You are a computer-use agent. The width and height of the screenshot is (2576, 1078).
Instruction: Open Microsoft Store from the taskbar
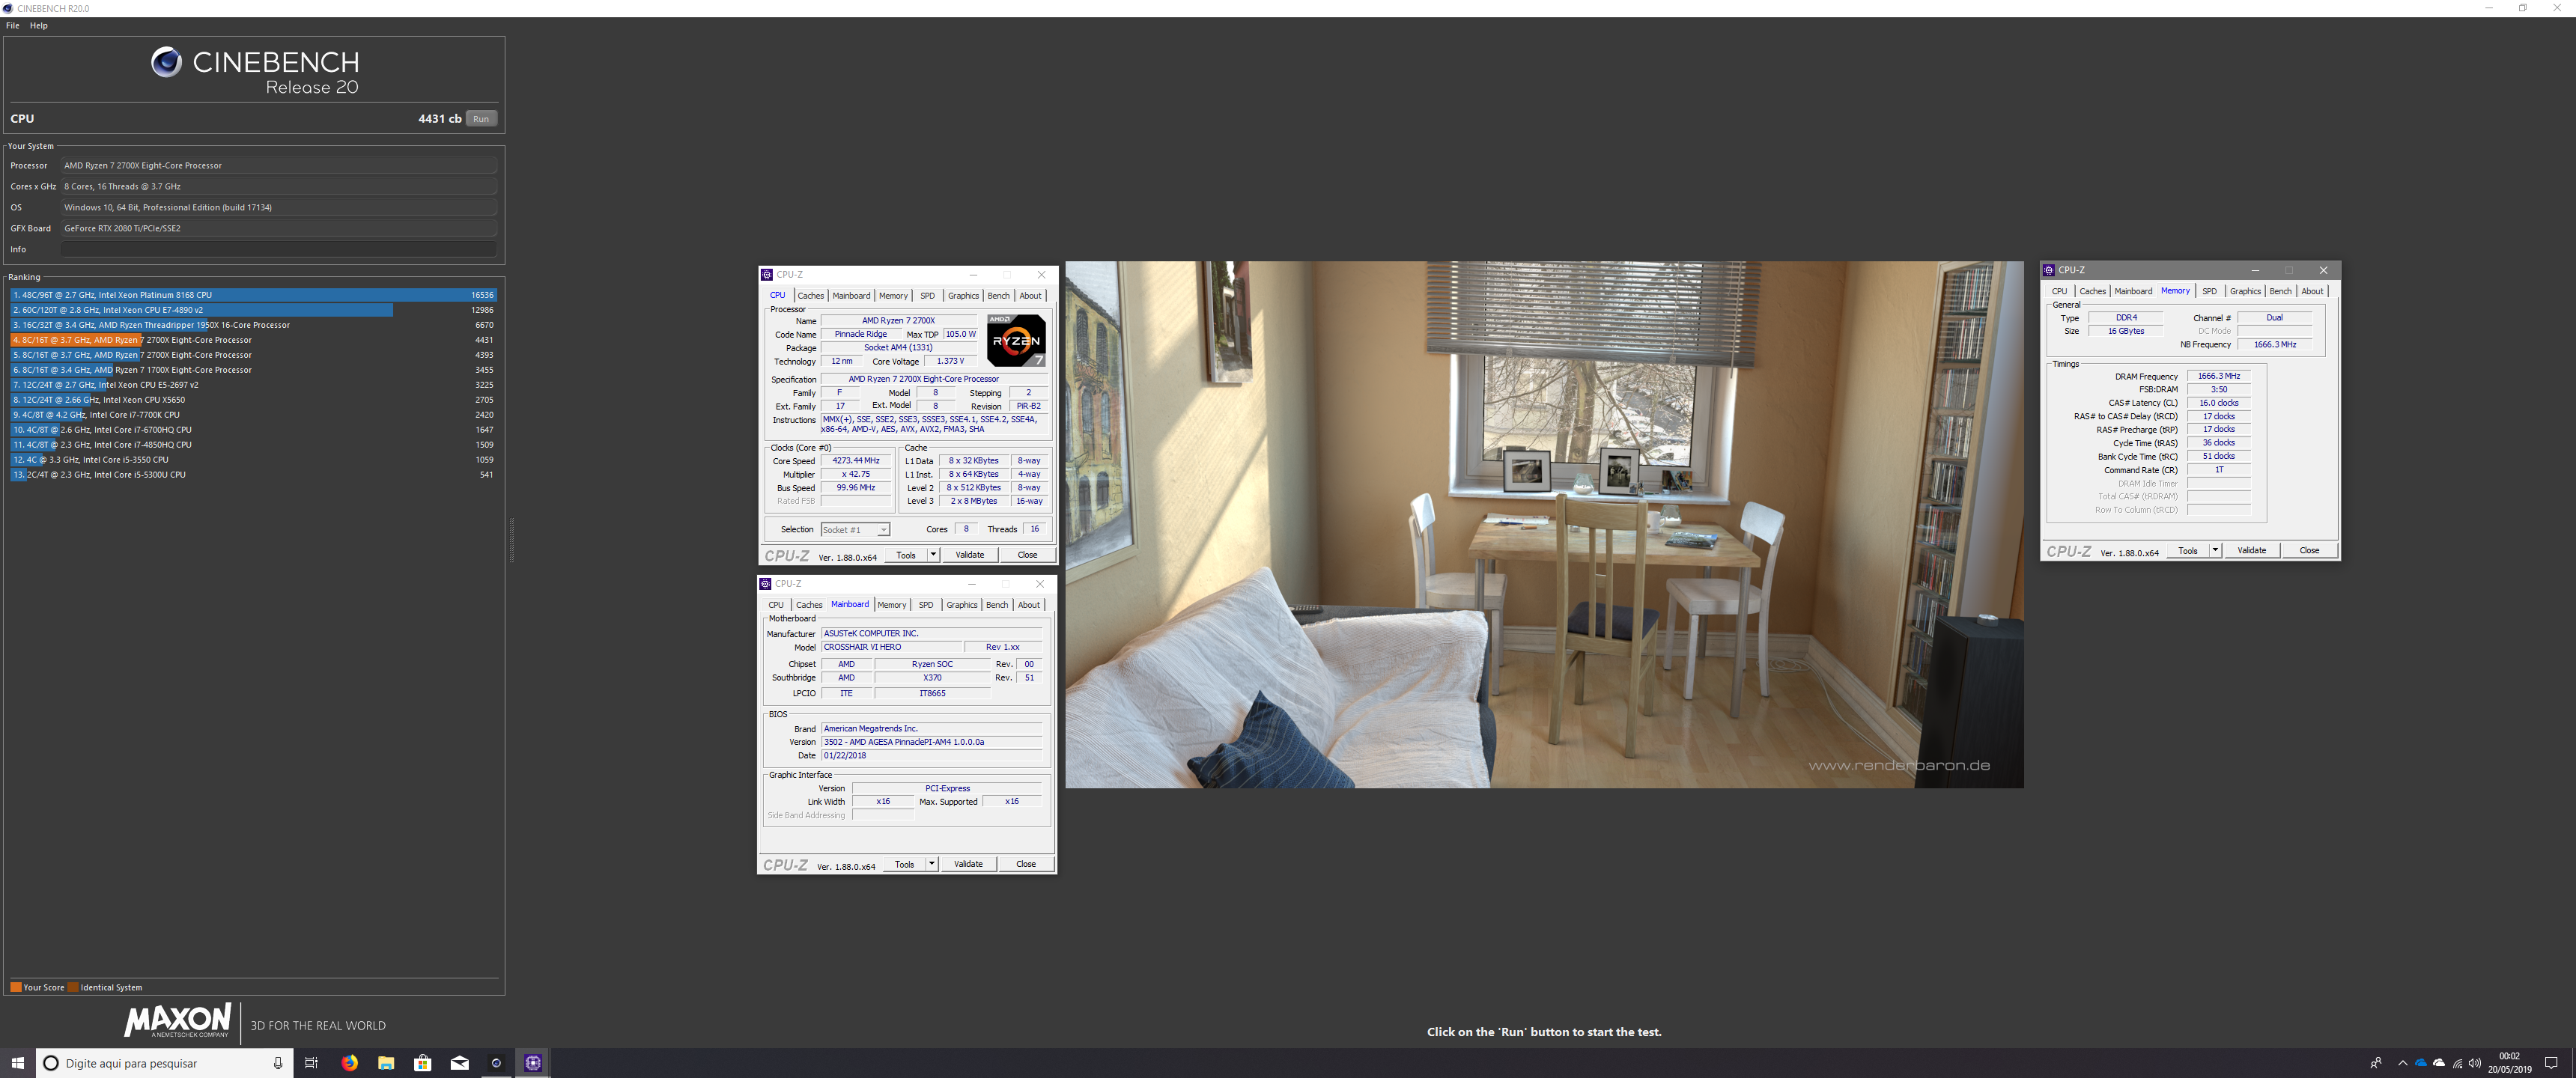(423, 1063)
